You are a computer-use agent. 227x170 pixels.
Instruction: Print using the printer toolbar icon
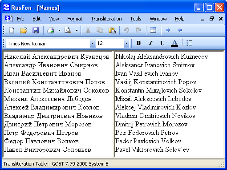[51, 30]
